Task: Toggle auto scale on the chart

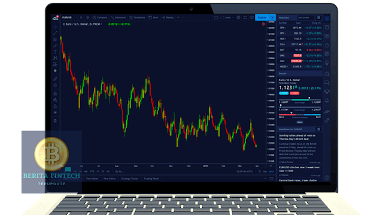Action: click(271, 171)
